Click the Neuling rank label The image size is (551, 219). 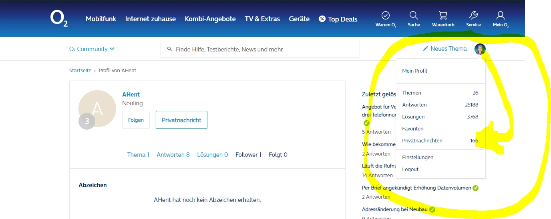tap(133, 103)
